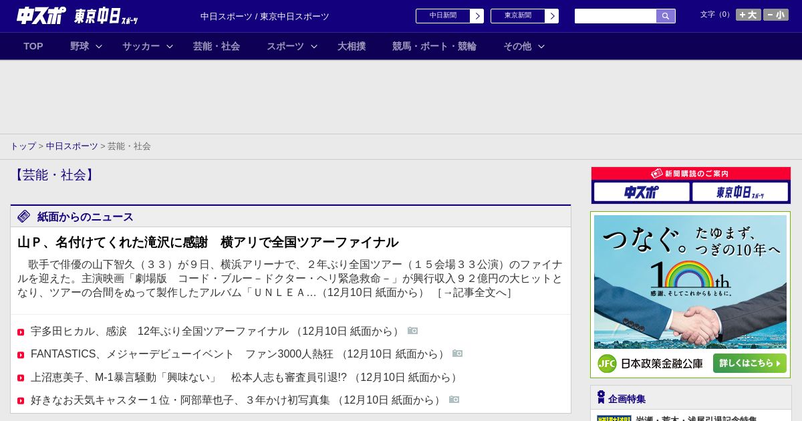Click 詳しくはこちら green ad button
Viewport: 802px width, 421px height.
coord(750,364)
